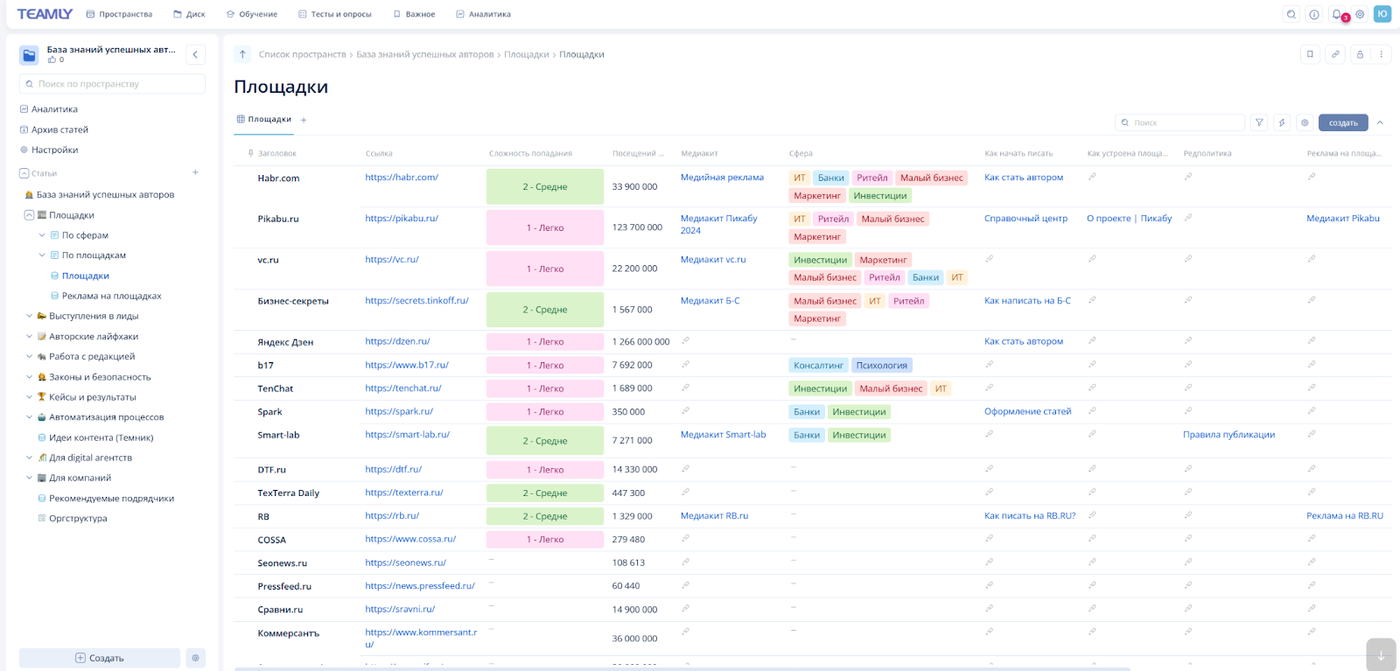The image size is (1400, 671).
Task: Open the info help icon
Action: point(1314,14)
